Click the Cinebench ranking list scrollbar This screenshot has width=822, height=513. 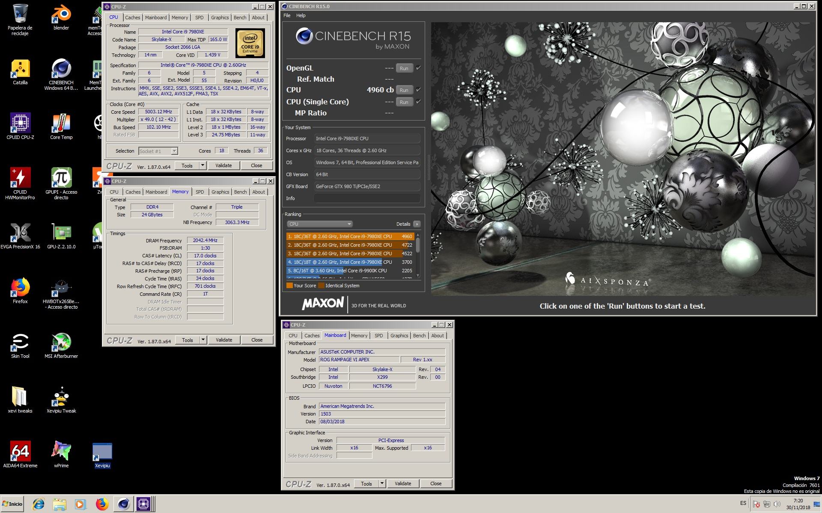tap(418, 246)
